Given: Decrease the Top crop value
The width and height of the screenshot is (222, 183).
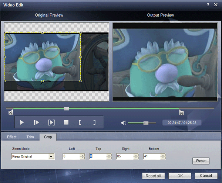Looking at the screenshot, I should [x=109, y=158].
